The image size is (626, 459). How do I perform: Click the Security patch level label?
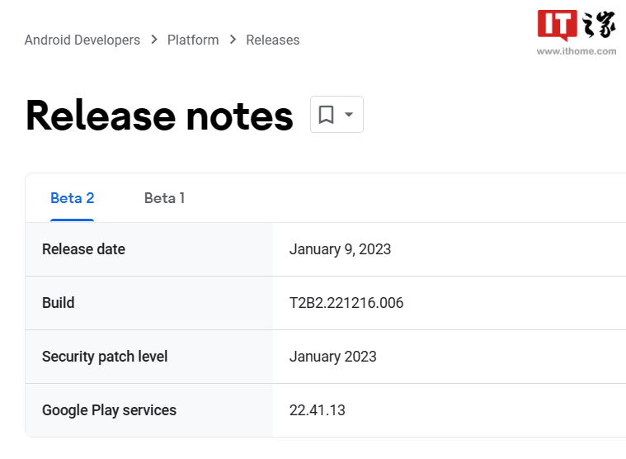coord(105,357)
